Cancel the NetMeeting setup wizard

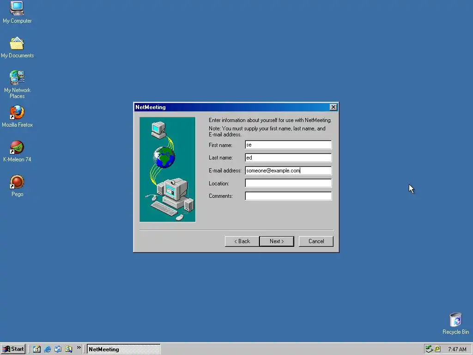[316, 241]
